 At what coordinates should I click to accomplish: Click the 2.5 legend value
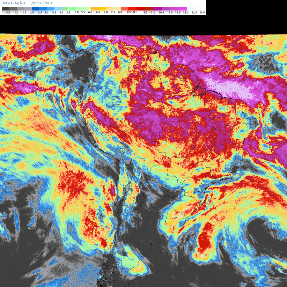click(40, 12)
